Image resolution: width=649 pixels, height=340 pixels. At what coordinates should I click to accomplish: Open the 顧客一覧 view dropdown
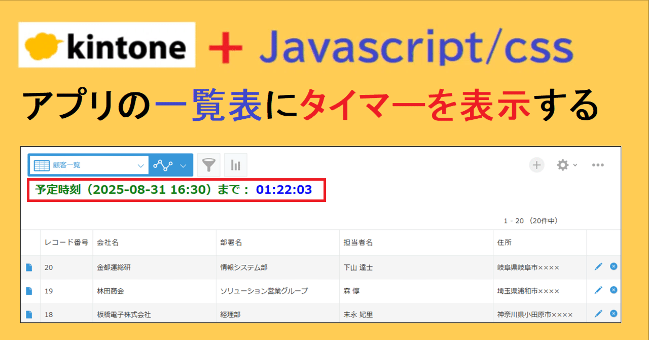pyautogui.click(x=89, y=165)
